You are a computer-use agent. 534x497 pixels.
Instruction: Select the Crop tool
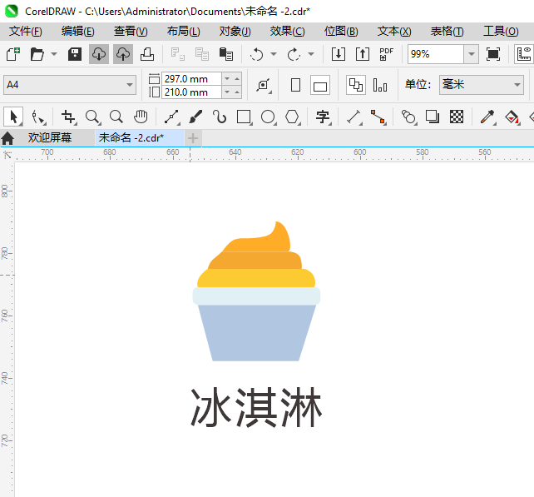[68, 117]
